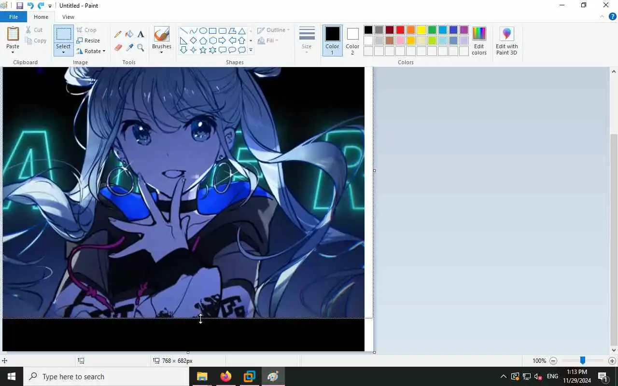Pick the Triangle shape
The image size is (618, 386).
[x=241, y=31]
